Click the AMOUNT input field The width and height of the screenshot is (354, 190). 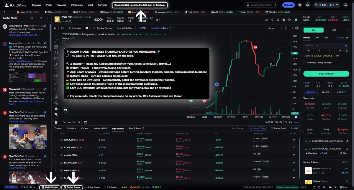pyautogui.click(x=326, y=46)
